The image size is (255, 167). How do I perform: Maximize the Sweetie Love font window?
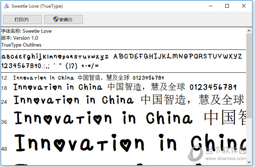[227, 6]
